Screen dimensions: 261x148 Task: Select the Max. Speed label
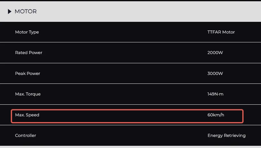pos(27,115)
